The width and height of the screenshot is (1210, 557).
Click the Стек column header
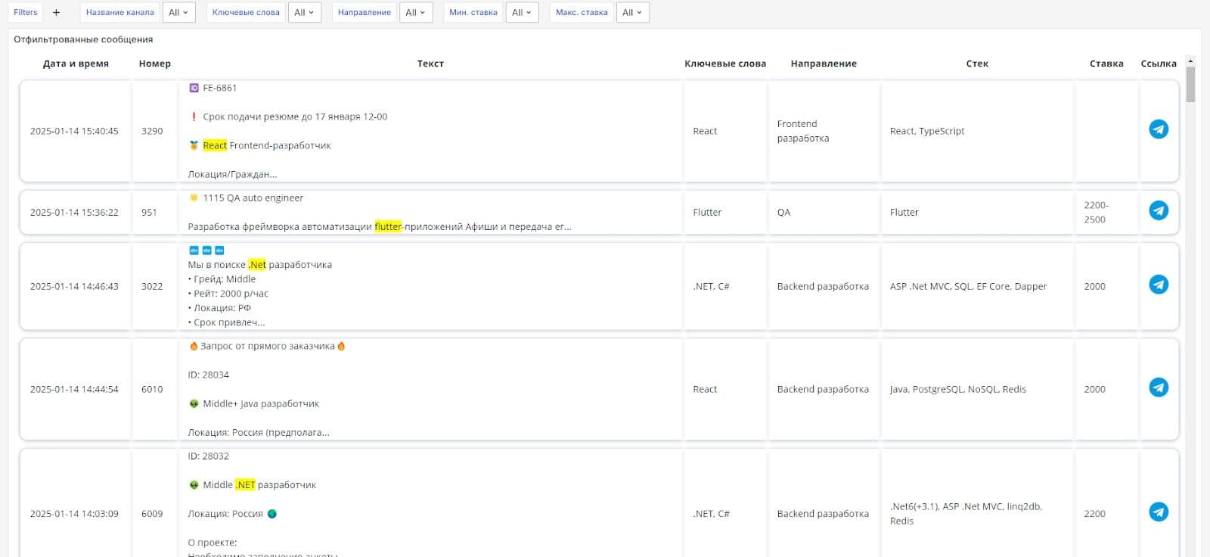point(977,64)
